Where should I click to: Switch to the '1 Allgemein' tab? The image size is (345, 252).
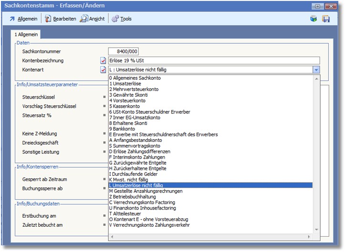click(26, 34)
